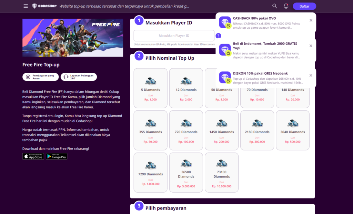
Task: Open the Beli di Indomaret promo icon
Action: (225, 50)
